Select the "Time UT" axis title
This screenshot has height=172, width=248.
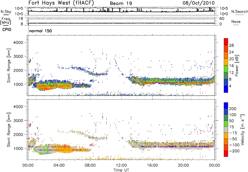(x=121, y=170)
